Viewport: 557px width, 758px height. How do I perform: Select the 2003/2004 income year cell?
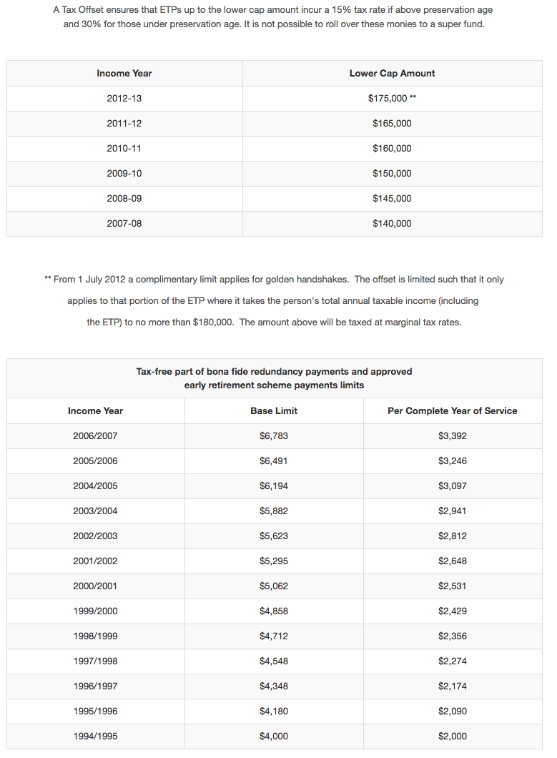point(95,511)
